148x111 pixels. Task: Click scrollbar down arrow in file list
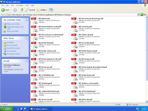(147, 101)
